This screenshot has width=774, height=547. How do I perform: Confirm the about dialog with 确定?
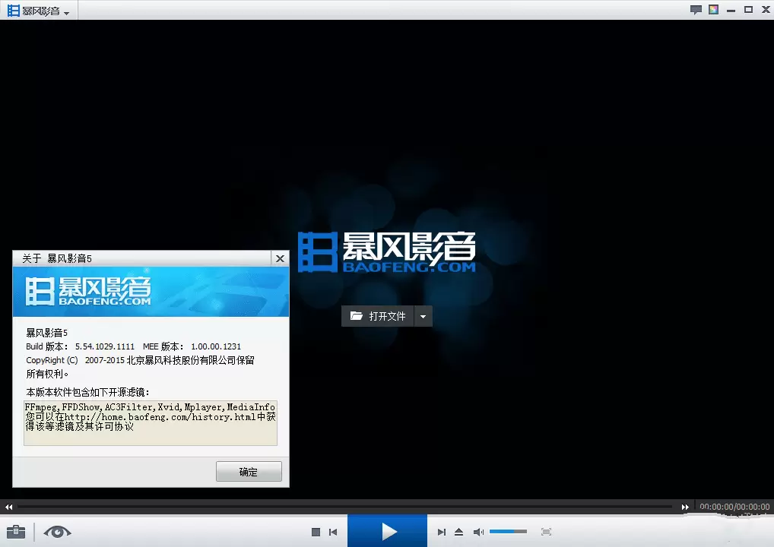point(249,472)
